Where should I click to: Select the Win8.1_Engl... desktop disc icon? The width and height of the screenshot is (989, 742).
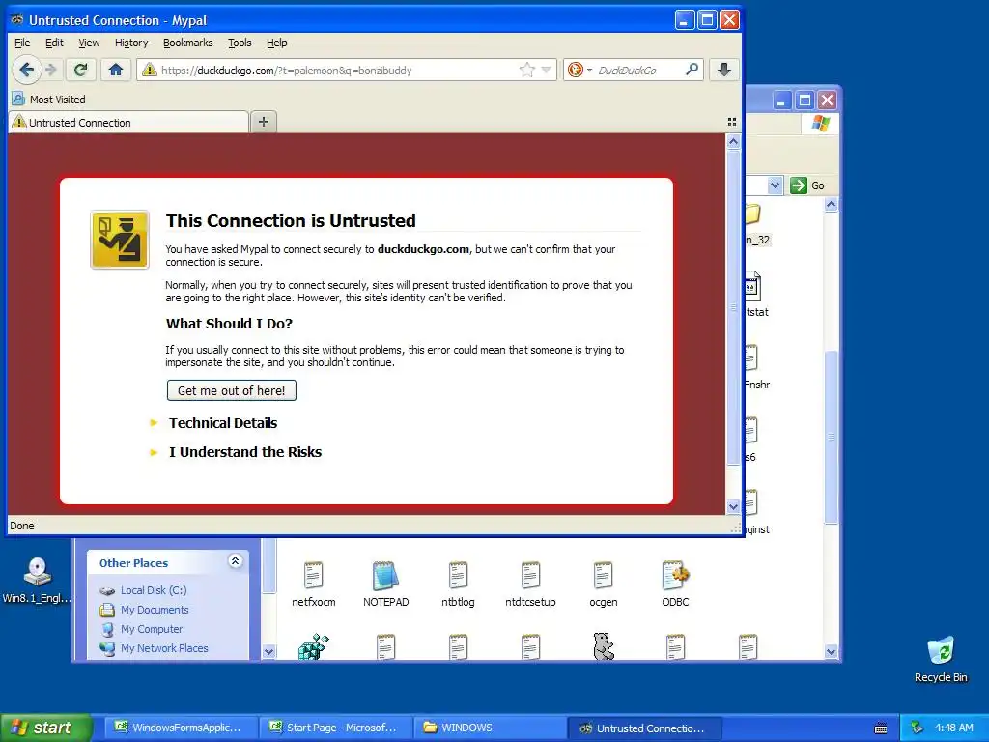point(38,580)
